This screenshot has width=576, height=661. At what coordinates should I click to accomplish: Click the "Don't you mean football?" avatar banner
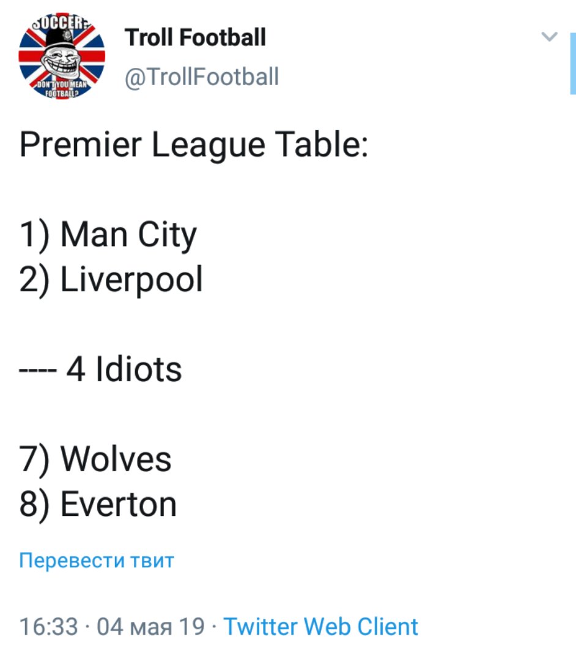coord(62,89)
